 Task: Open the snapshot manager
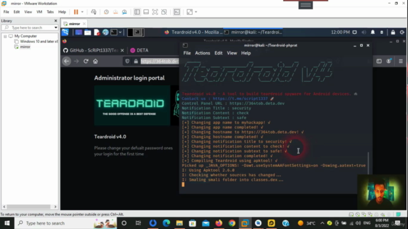[x=125, y=12]
